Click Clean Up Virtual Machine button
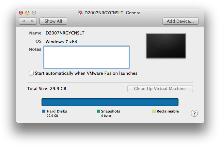Screen dimensions: 220x146 click(160, 88)
